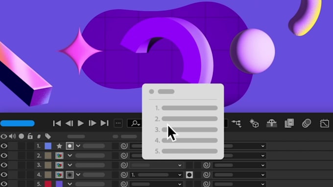Click the first pickwhip spiral on layer 1
This screenshot has width=333, height=187.
(124, 146)
